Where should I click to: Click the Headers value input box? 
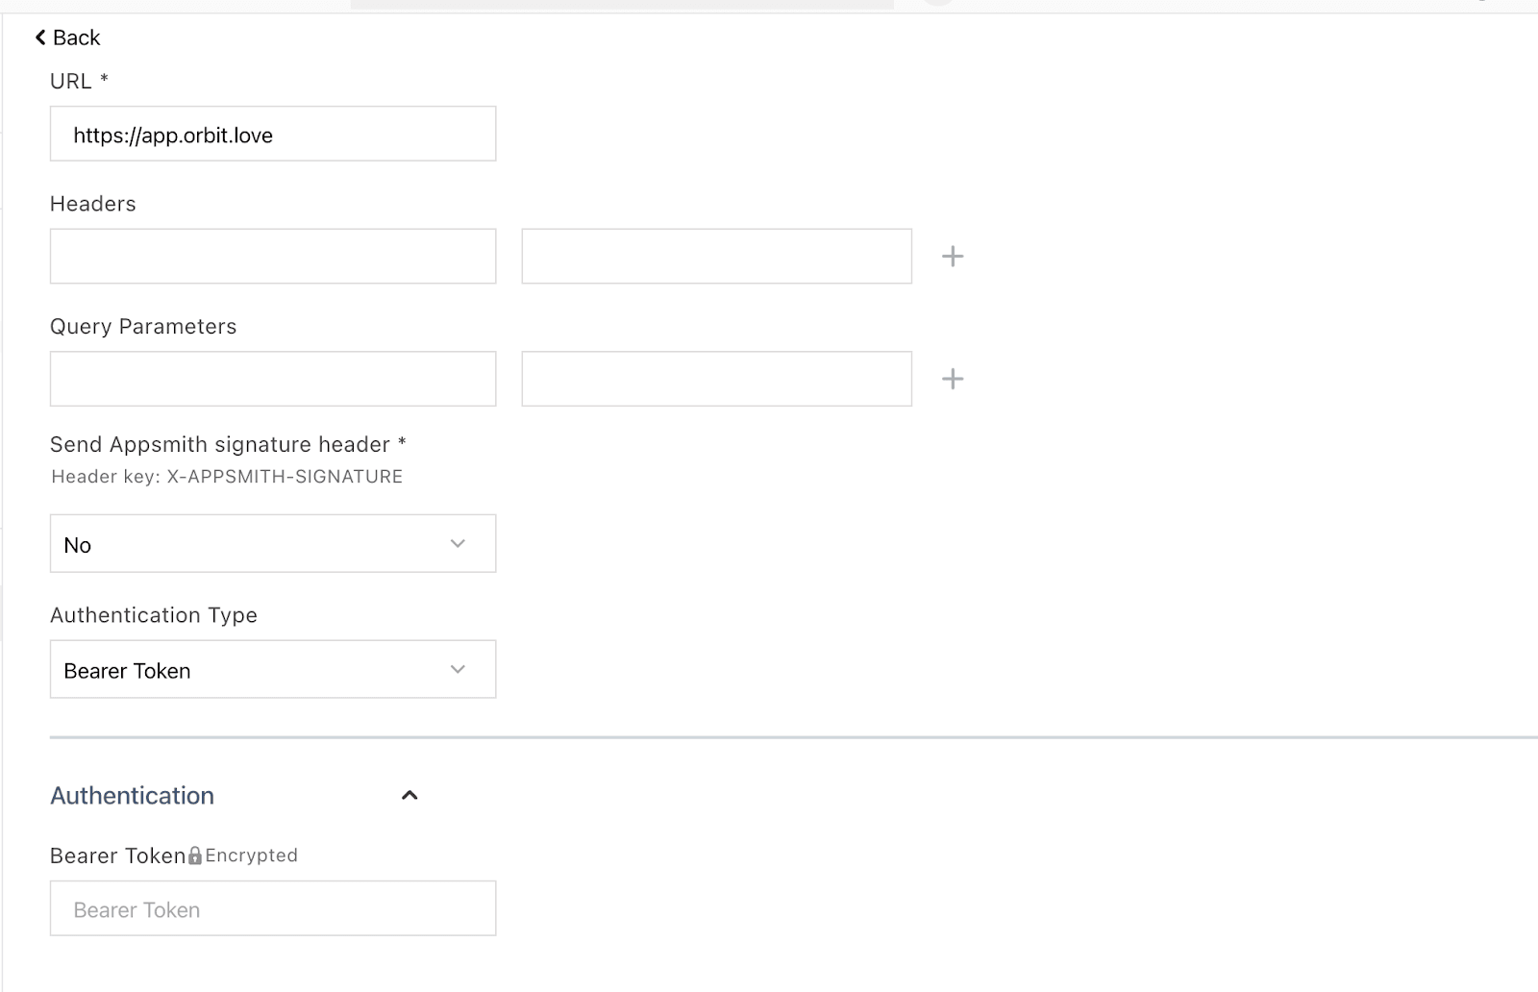[x=716, y=257]
